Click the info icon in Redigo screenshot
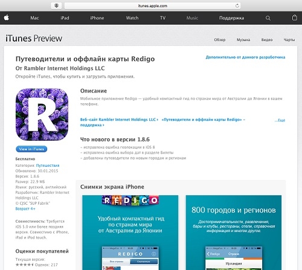 click(x=154, y=254)
